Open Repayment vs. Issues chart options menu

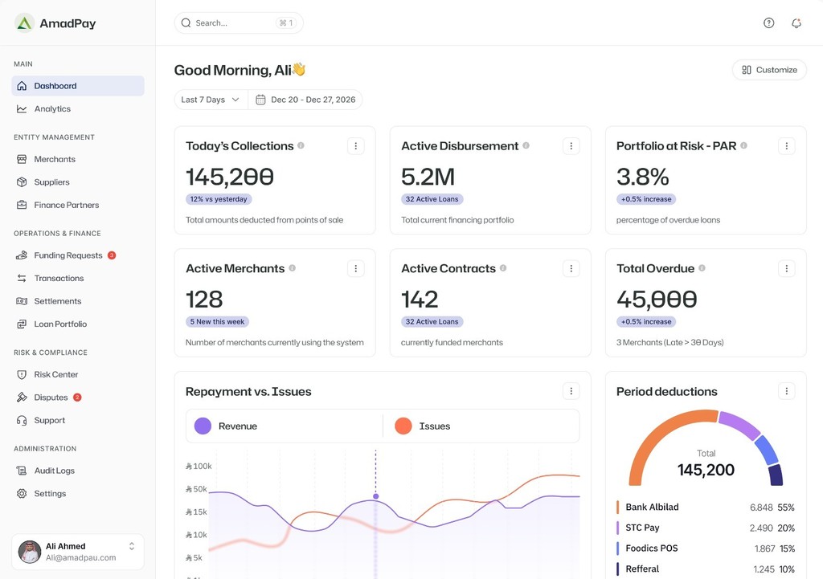[571, 391]
